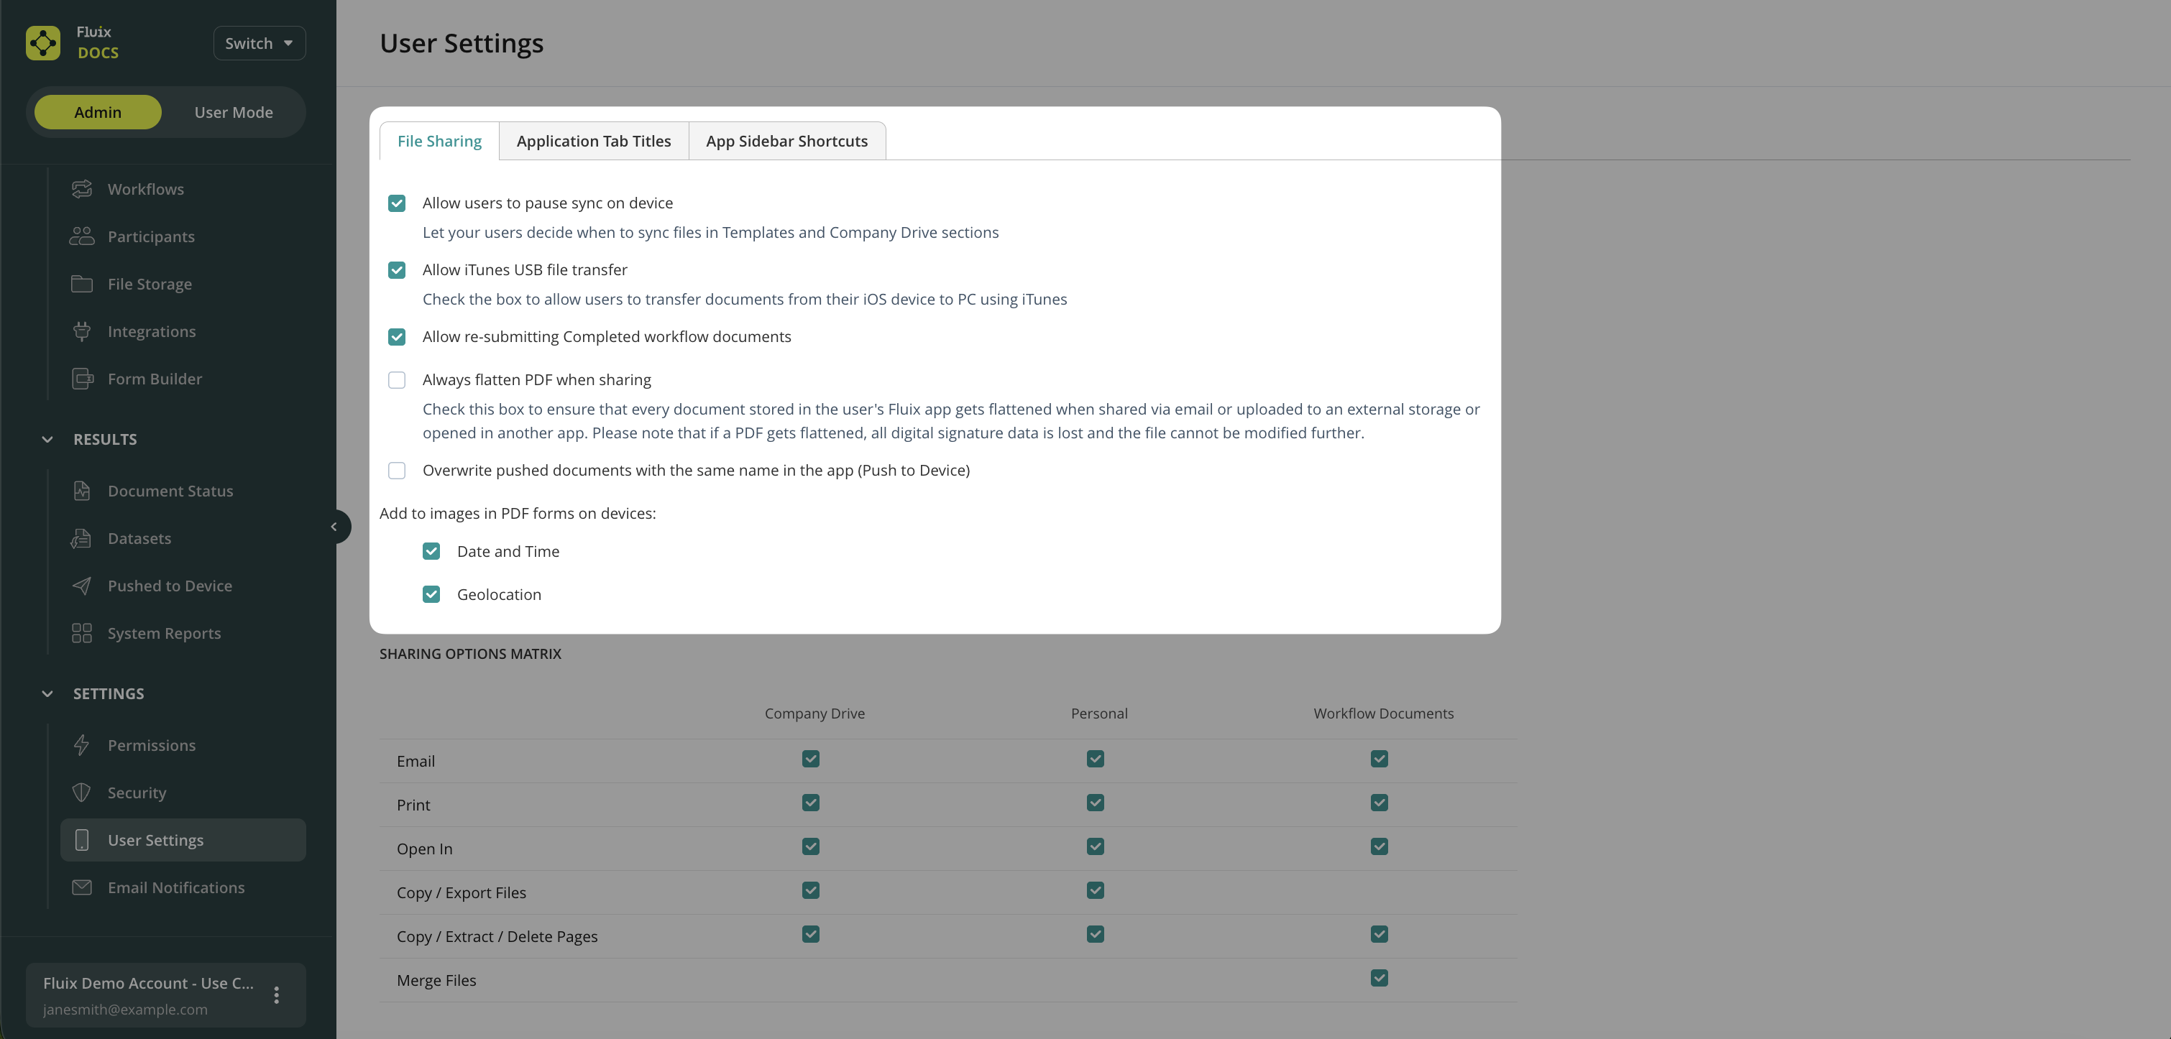
Task: Open account options three-dot menu
Action: point(277,994)
